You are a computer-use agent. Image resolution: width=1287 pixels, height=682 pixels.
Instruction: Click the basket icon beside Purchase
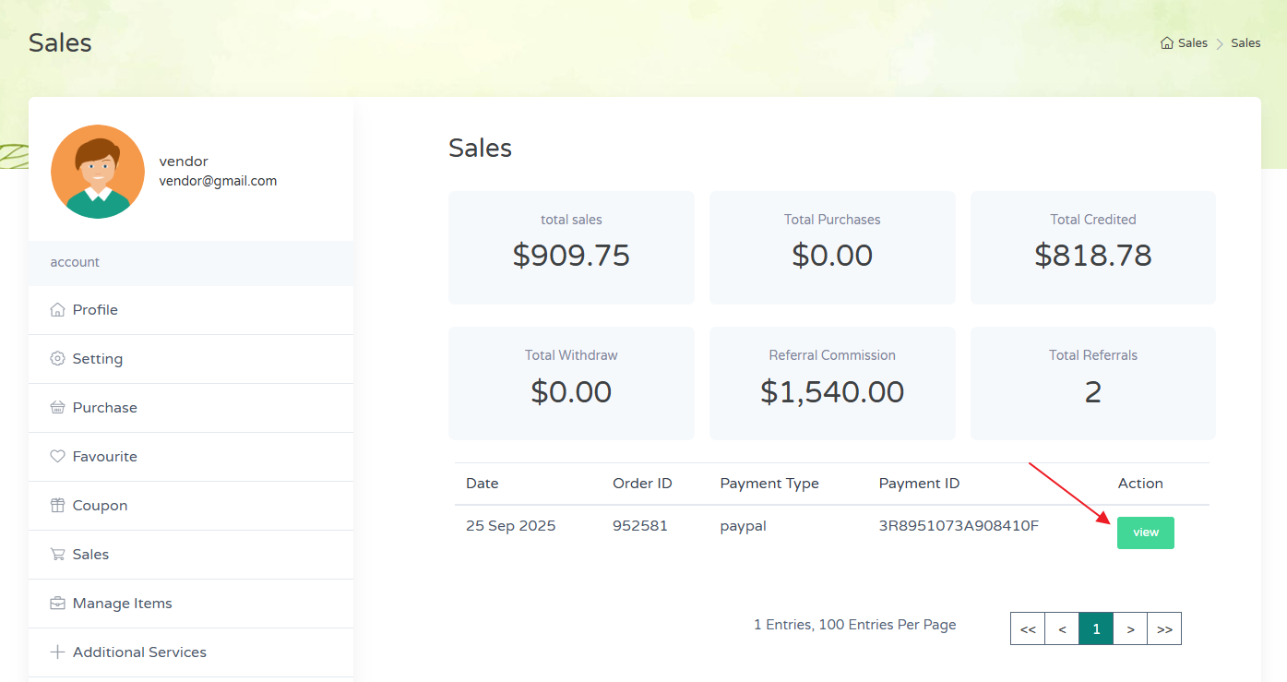point(57,408)
